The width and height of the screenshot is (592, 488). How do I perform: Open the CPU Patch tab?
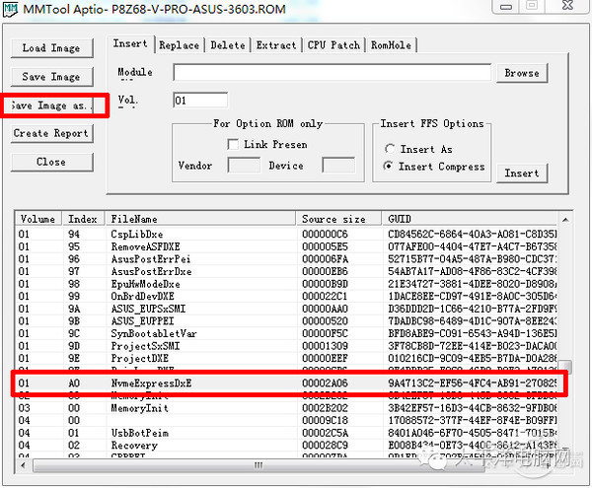333,45
